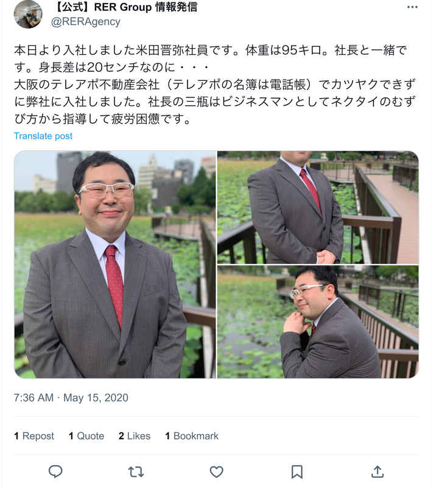Bookmark the post using bookmark icon
Viewport: 431px width, 487px height.
(x=297, y=472)
